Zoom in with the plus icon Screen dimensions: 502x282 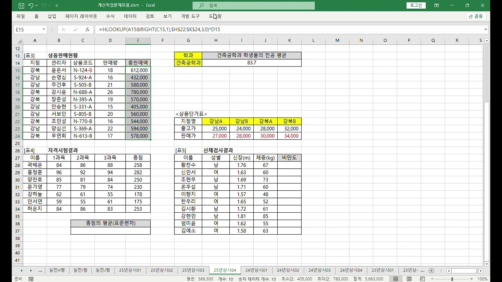(x=472, y=279)
